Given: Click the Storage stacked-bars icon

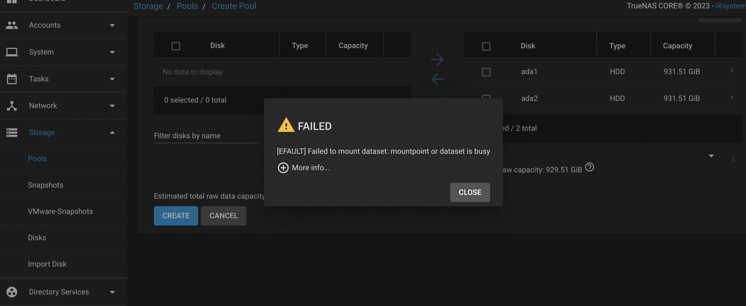Looking at the screenshot, I should (x=12, y=132).
